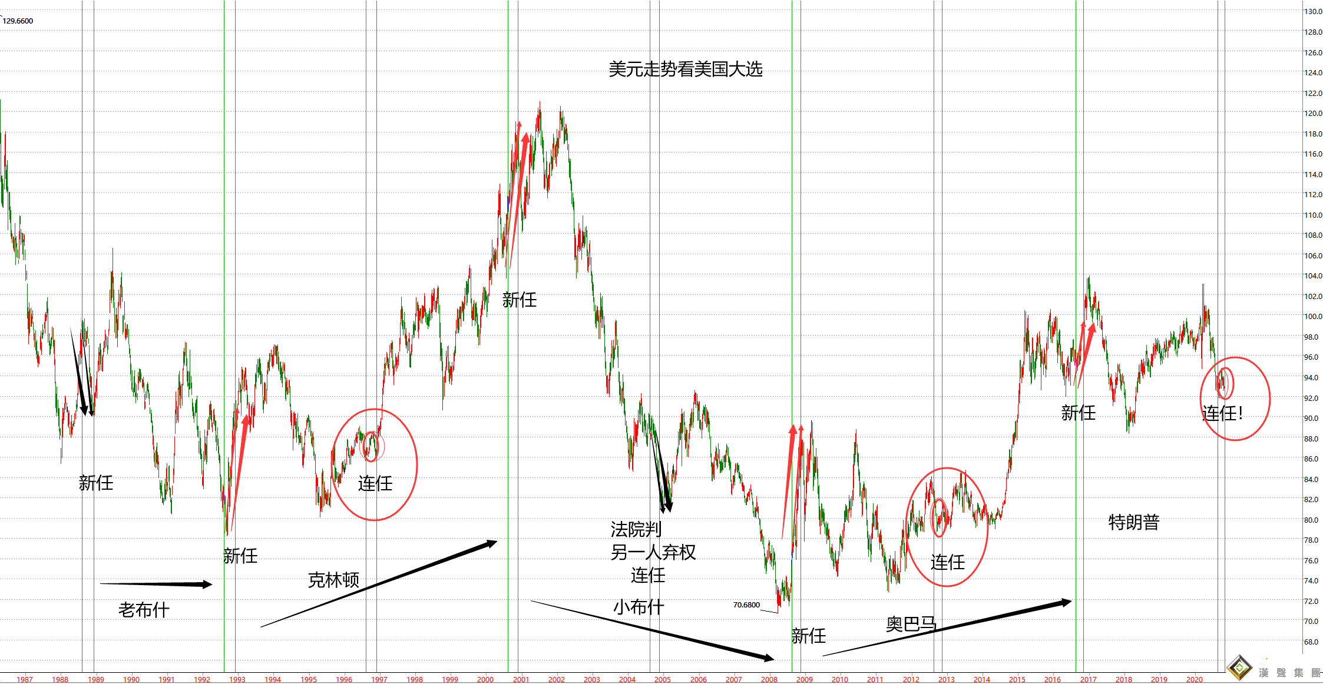
Task: Click the 奥巴马 annotation text
Action: pos(911,624)
